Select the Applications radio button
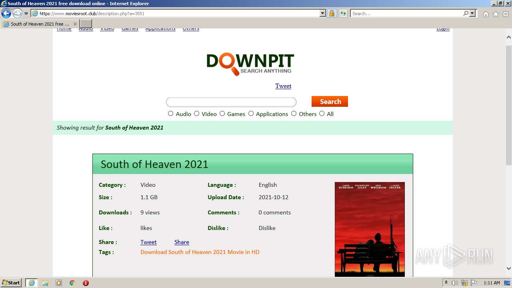Screen dimensions: 512x288 click(x=251, y=114)
